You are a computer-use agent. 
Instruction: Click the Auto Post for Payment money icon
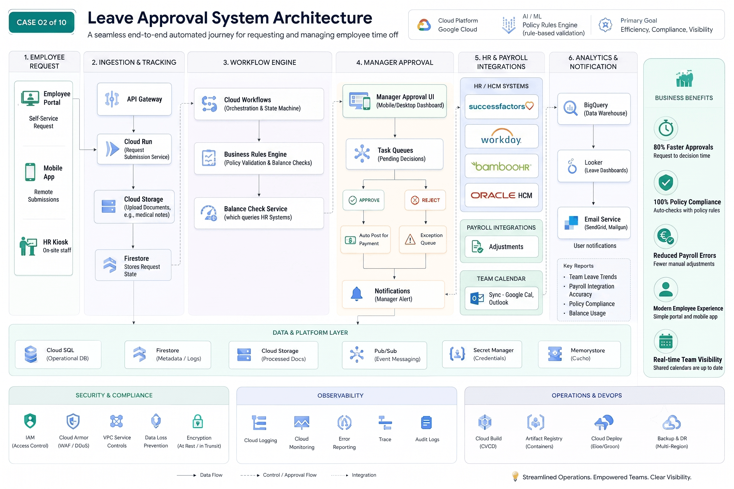pos(350,240)
